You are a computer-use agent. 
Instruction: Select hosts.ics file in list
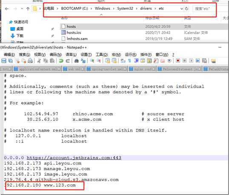click(74, 32)
